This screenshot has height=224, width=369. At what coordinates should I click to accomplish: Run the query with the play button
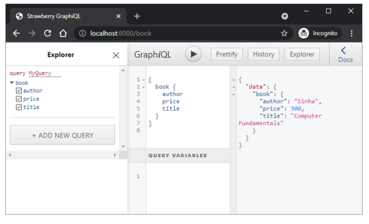(x=193, y=55)
